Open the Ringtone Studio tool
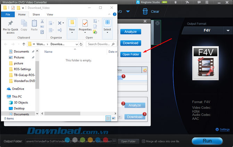Image resolution: width=233 pixels, height=147 pixels. (x=152, y=2)
